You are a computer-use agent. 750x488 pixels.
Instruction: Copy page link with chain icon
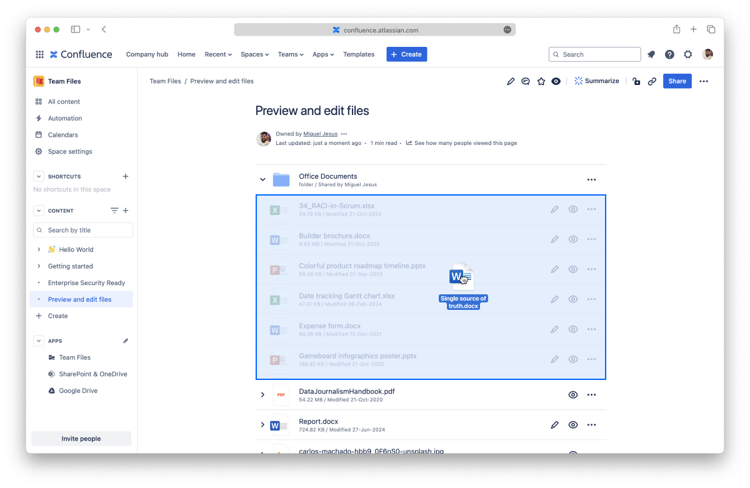coord(652,81)
